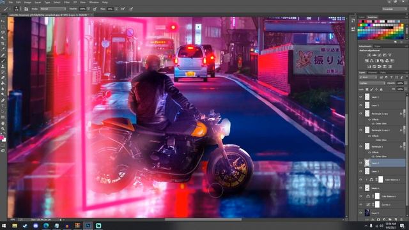Screen dimensions: 409x230
Task: Hide the Rectangle 1 copy layer
Action: pos(360,114)
